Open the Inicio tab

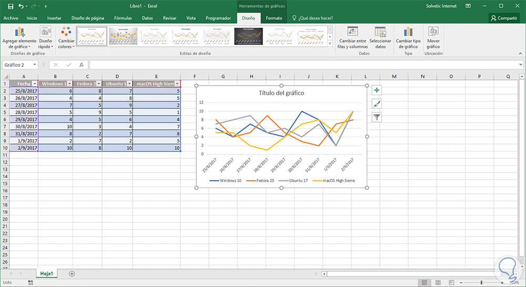[32, 18]
